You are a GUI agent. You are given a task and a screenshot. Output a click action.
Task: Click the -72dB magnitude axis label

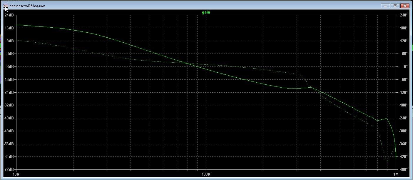[x=9, y=170]
